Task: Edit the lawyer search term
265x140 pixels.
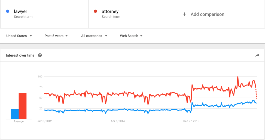Action: (x=44, y=14)
